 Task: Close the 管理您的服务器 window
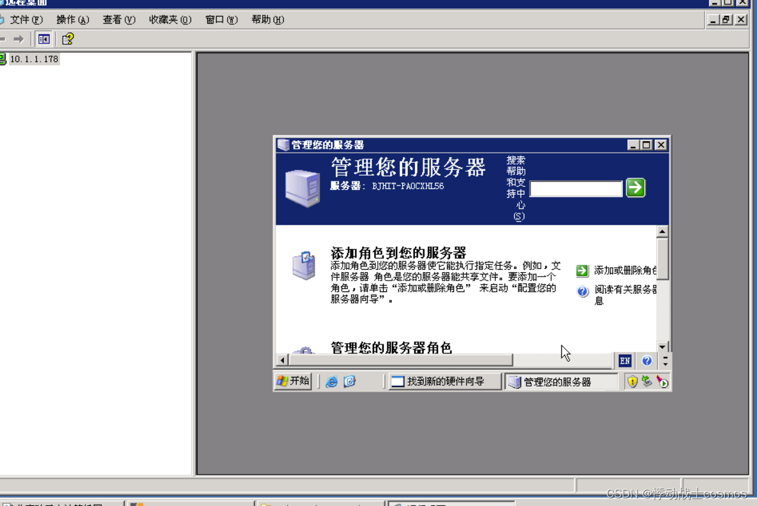click(661, 145)
